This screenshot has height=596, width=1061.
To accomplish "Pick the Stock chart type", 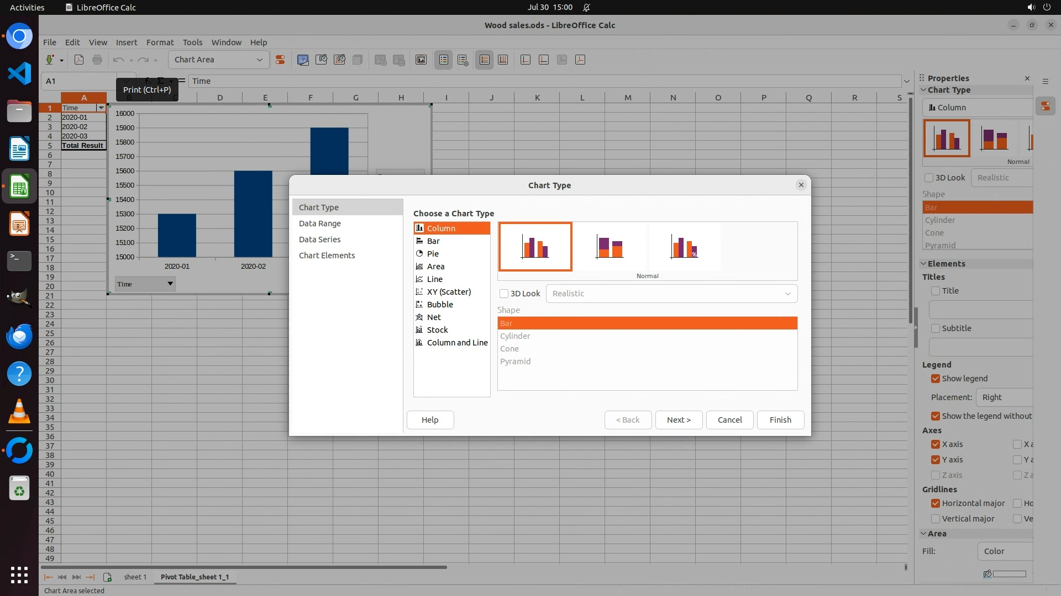I will pos(437,330).
